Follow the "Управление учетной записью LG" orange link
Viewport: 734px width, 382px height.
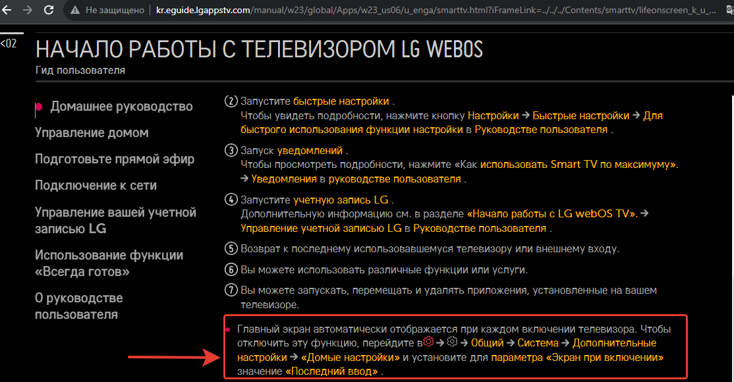321,229
